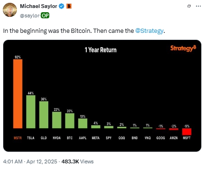Open the @saylor handle link

[30, 15]
